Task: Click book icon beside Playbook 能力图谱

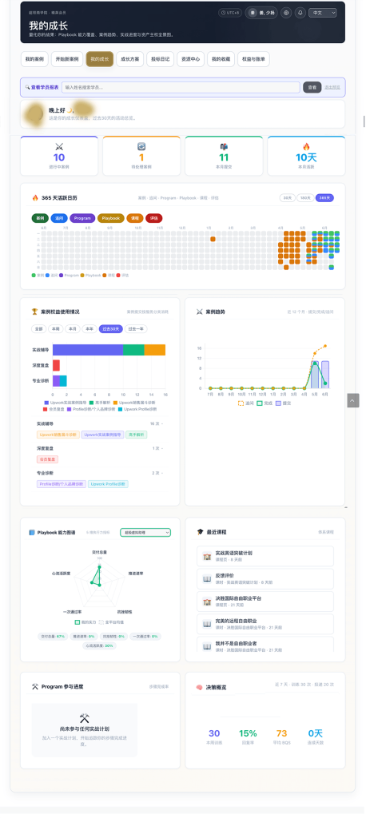Action: 33,532
